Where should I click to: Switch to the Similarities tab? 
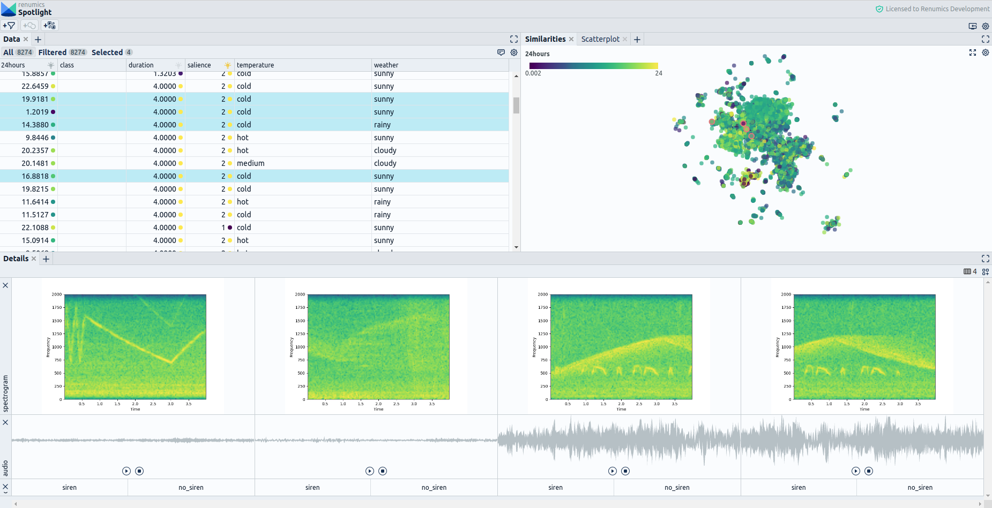point(545,39)
